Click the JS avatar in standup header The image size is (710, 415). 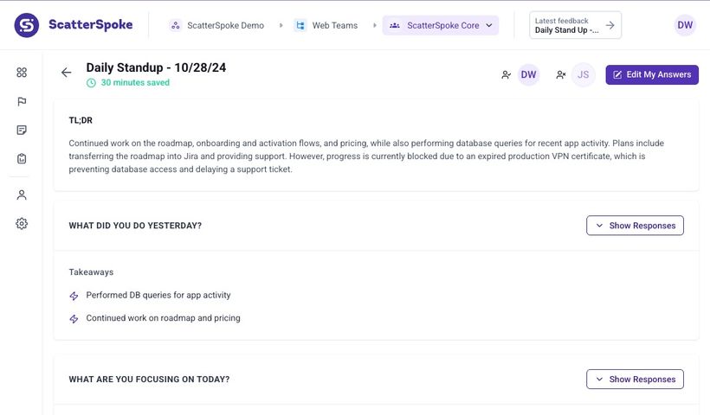pos(583,74)
